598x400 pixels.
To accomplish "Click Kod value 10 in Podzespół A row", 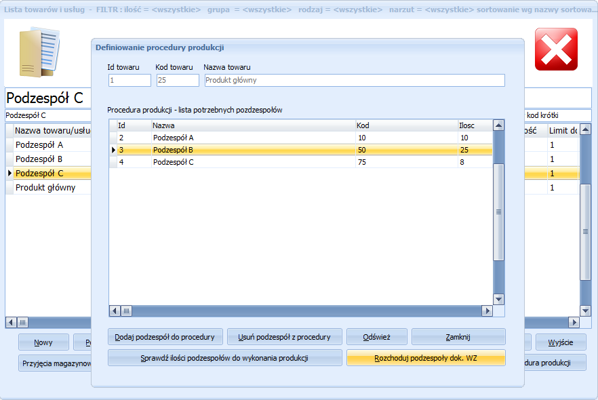I will (362, 138).
